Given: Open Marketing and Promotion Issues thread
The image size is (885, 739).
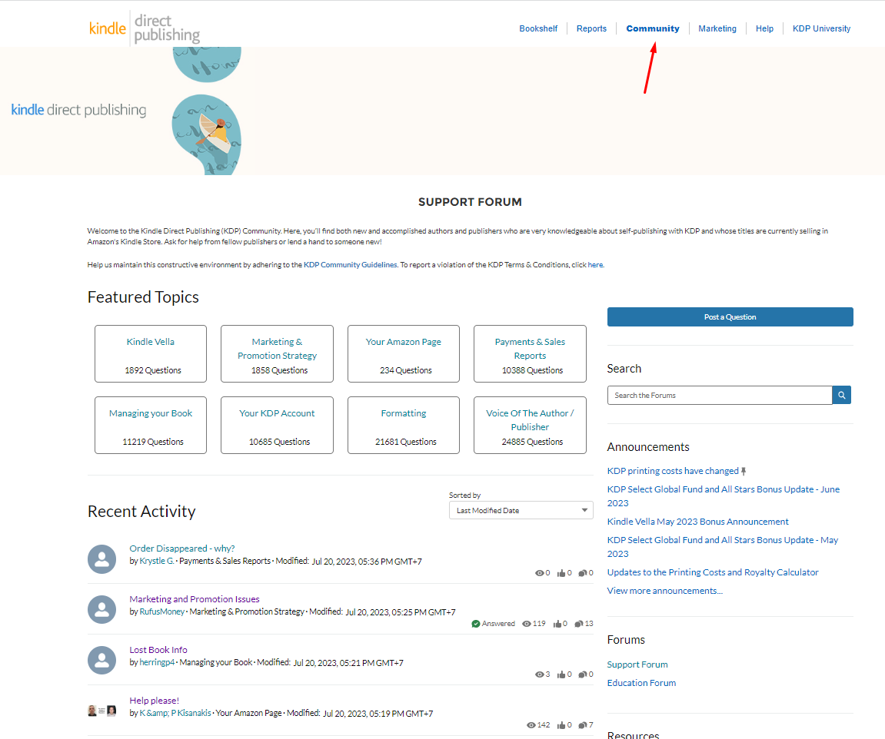Looking at the screenshot, I should [x=195, y=599].
